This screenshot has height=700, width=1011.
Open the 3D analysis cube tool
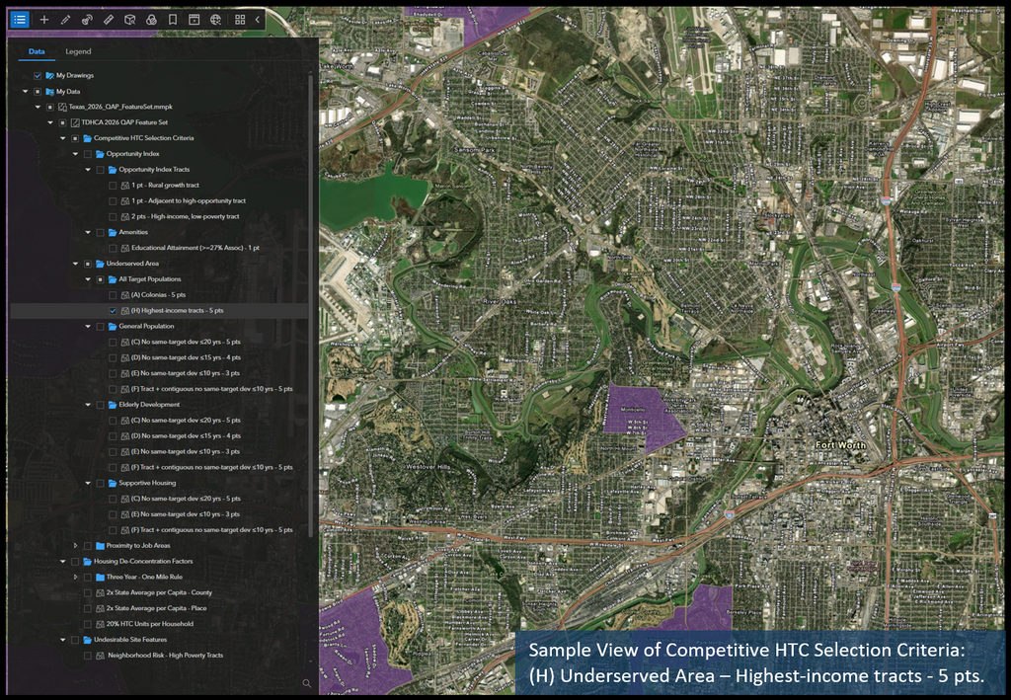pyautogui.click(x=129, y=19)
